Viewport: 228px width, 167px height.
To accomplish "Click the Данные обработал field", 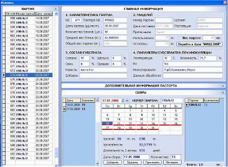I will coord(193,76).
